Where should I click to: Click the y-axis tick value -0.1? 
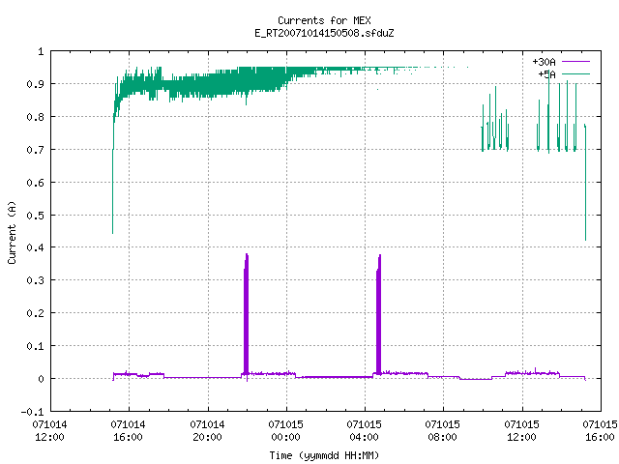click(x=32, y=412)
